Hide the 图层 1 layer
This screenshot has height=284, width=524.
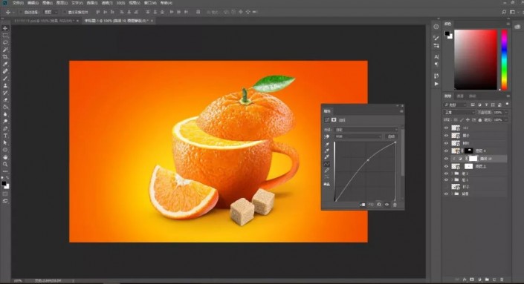point(446,166)
